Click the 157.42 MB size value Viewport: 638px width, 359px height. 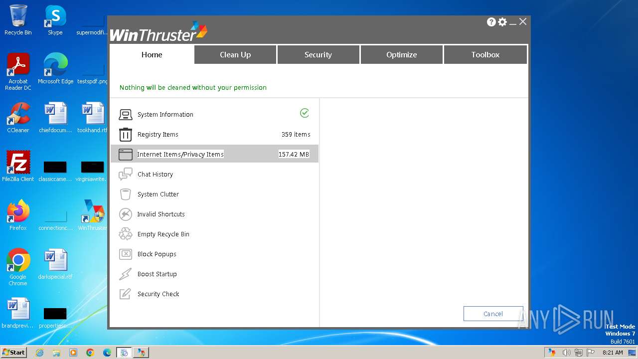(294, 155)
